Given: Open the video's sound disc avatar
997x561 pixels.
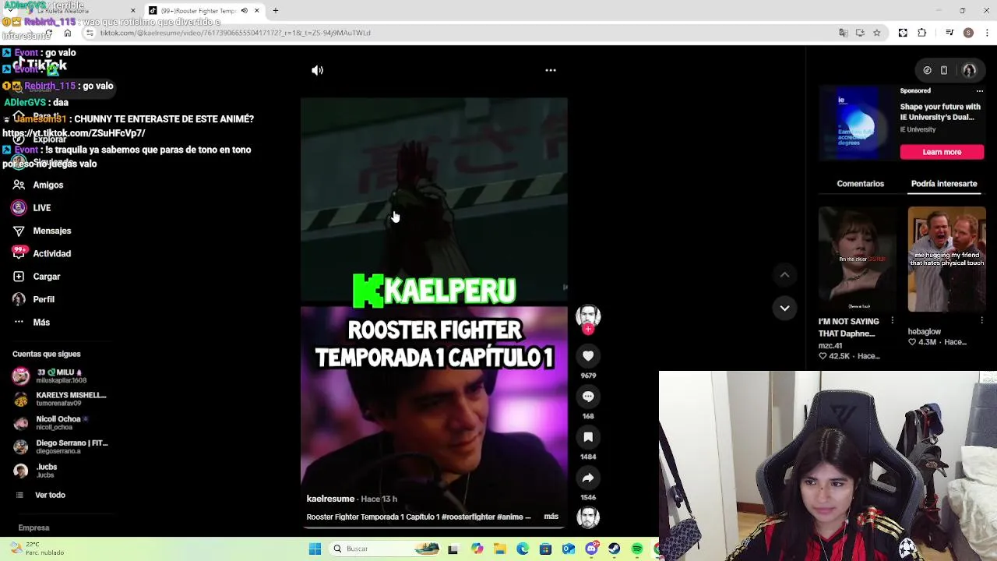Looking at the screenshot, I should [x=588, y=517].
